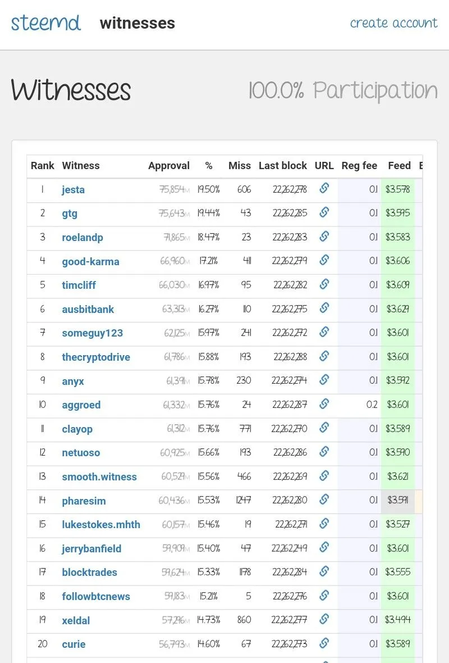The width and height of the screenshot is (449, 663).
Task: Open the jesta witness profile
Action: [x=73, y=190]
